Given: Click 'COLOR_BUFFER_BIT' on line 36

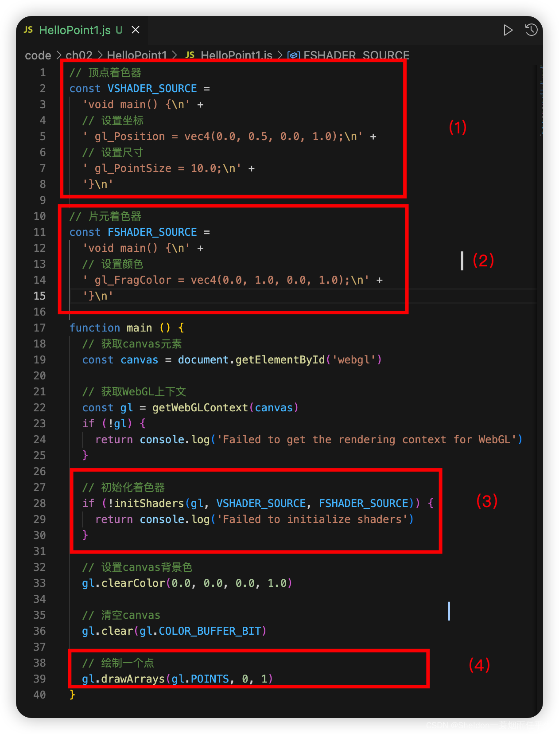Looking at the screenshot, I should point(210,631).
